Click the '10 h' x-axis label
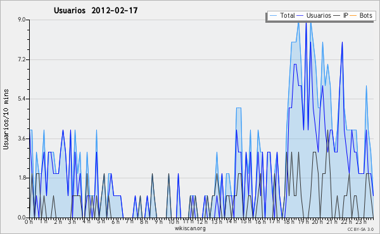The width and height of the screenshot is (380, 234). click(174, 222)
